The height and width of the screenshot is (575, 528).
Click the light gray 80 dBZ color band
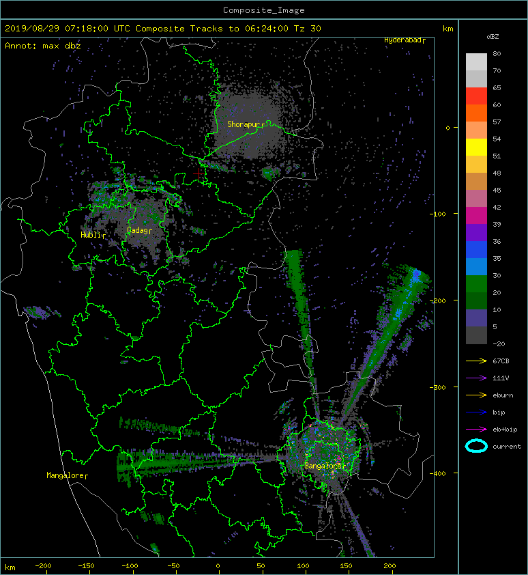click(x=476, y=61)
